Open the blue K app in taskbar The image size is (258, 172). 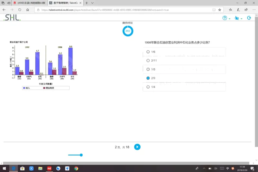[x=31, y=168]
